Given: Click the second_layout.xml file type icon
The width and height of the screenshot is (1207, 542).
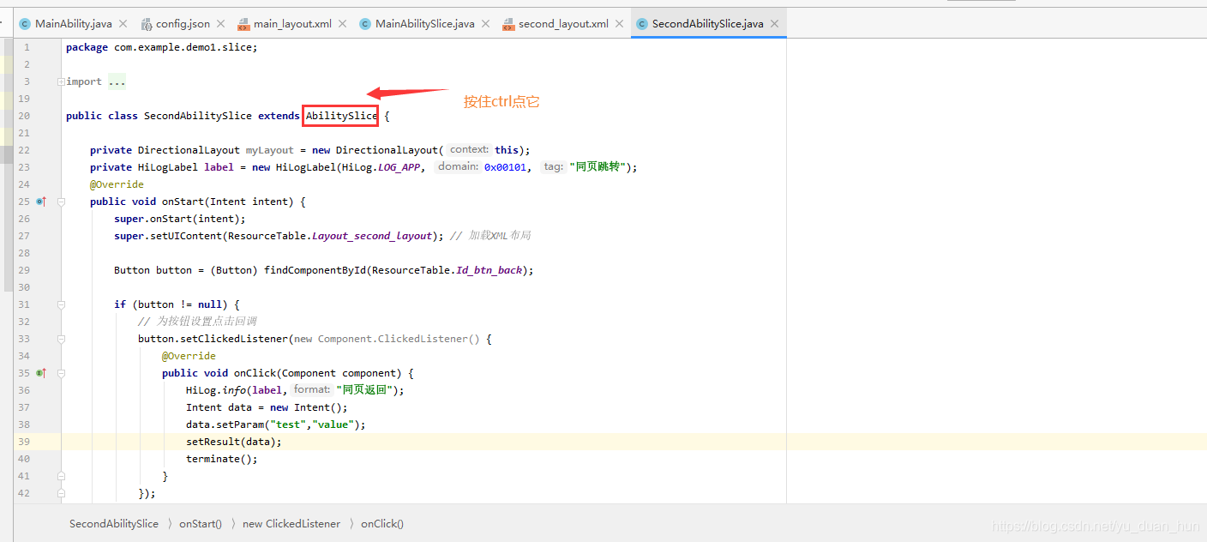Looking at the screenshot, I should [x=508, y=24].
